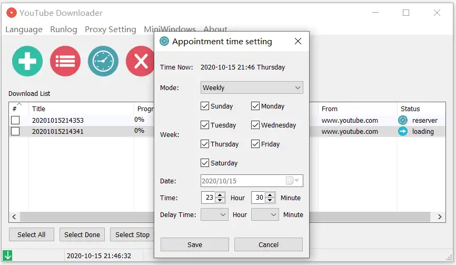Viewport: 456px width, 265px height.
Task: Click the green down arrow status icon
Action: tap(8, 256)
